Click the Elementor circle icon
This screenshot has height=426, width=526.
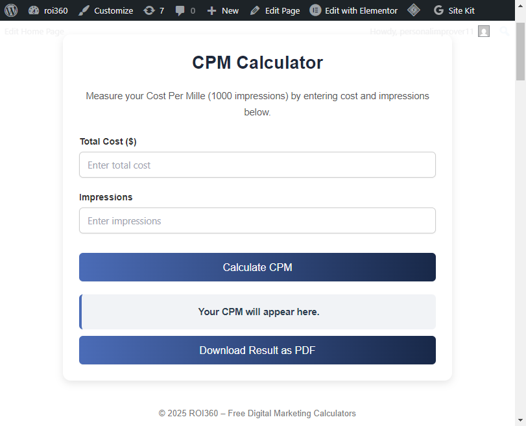coord(315,10)
